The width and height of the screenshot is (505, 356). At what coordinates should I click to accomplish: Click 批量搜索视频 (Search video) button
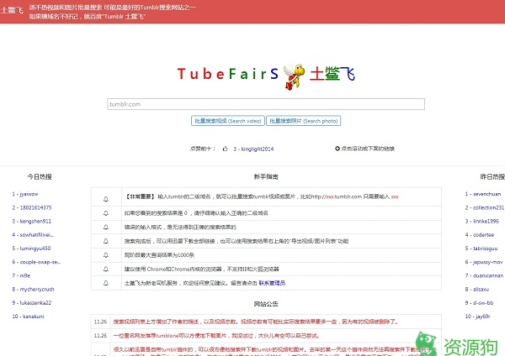point(228,121)
